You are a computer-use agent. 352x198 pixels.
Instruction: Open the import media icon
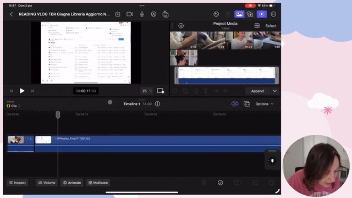[x=118, y=14]
